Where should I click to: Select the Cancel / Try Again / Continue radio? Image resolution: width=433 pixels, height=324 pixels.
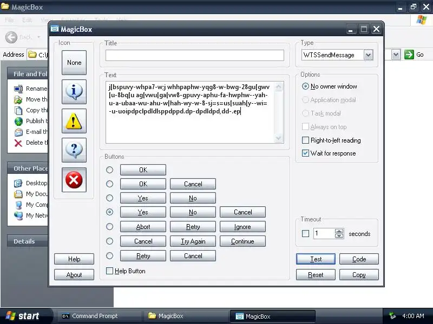tap(110, 241)
